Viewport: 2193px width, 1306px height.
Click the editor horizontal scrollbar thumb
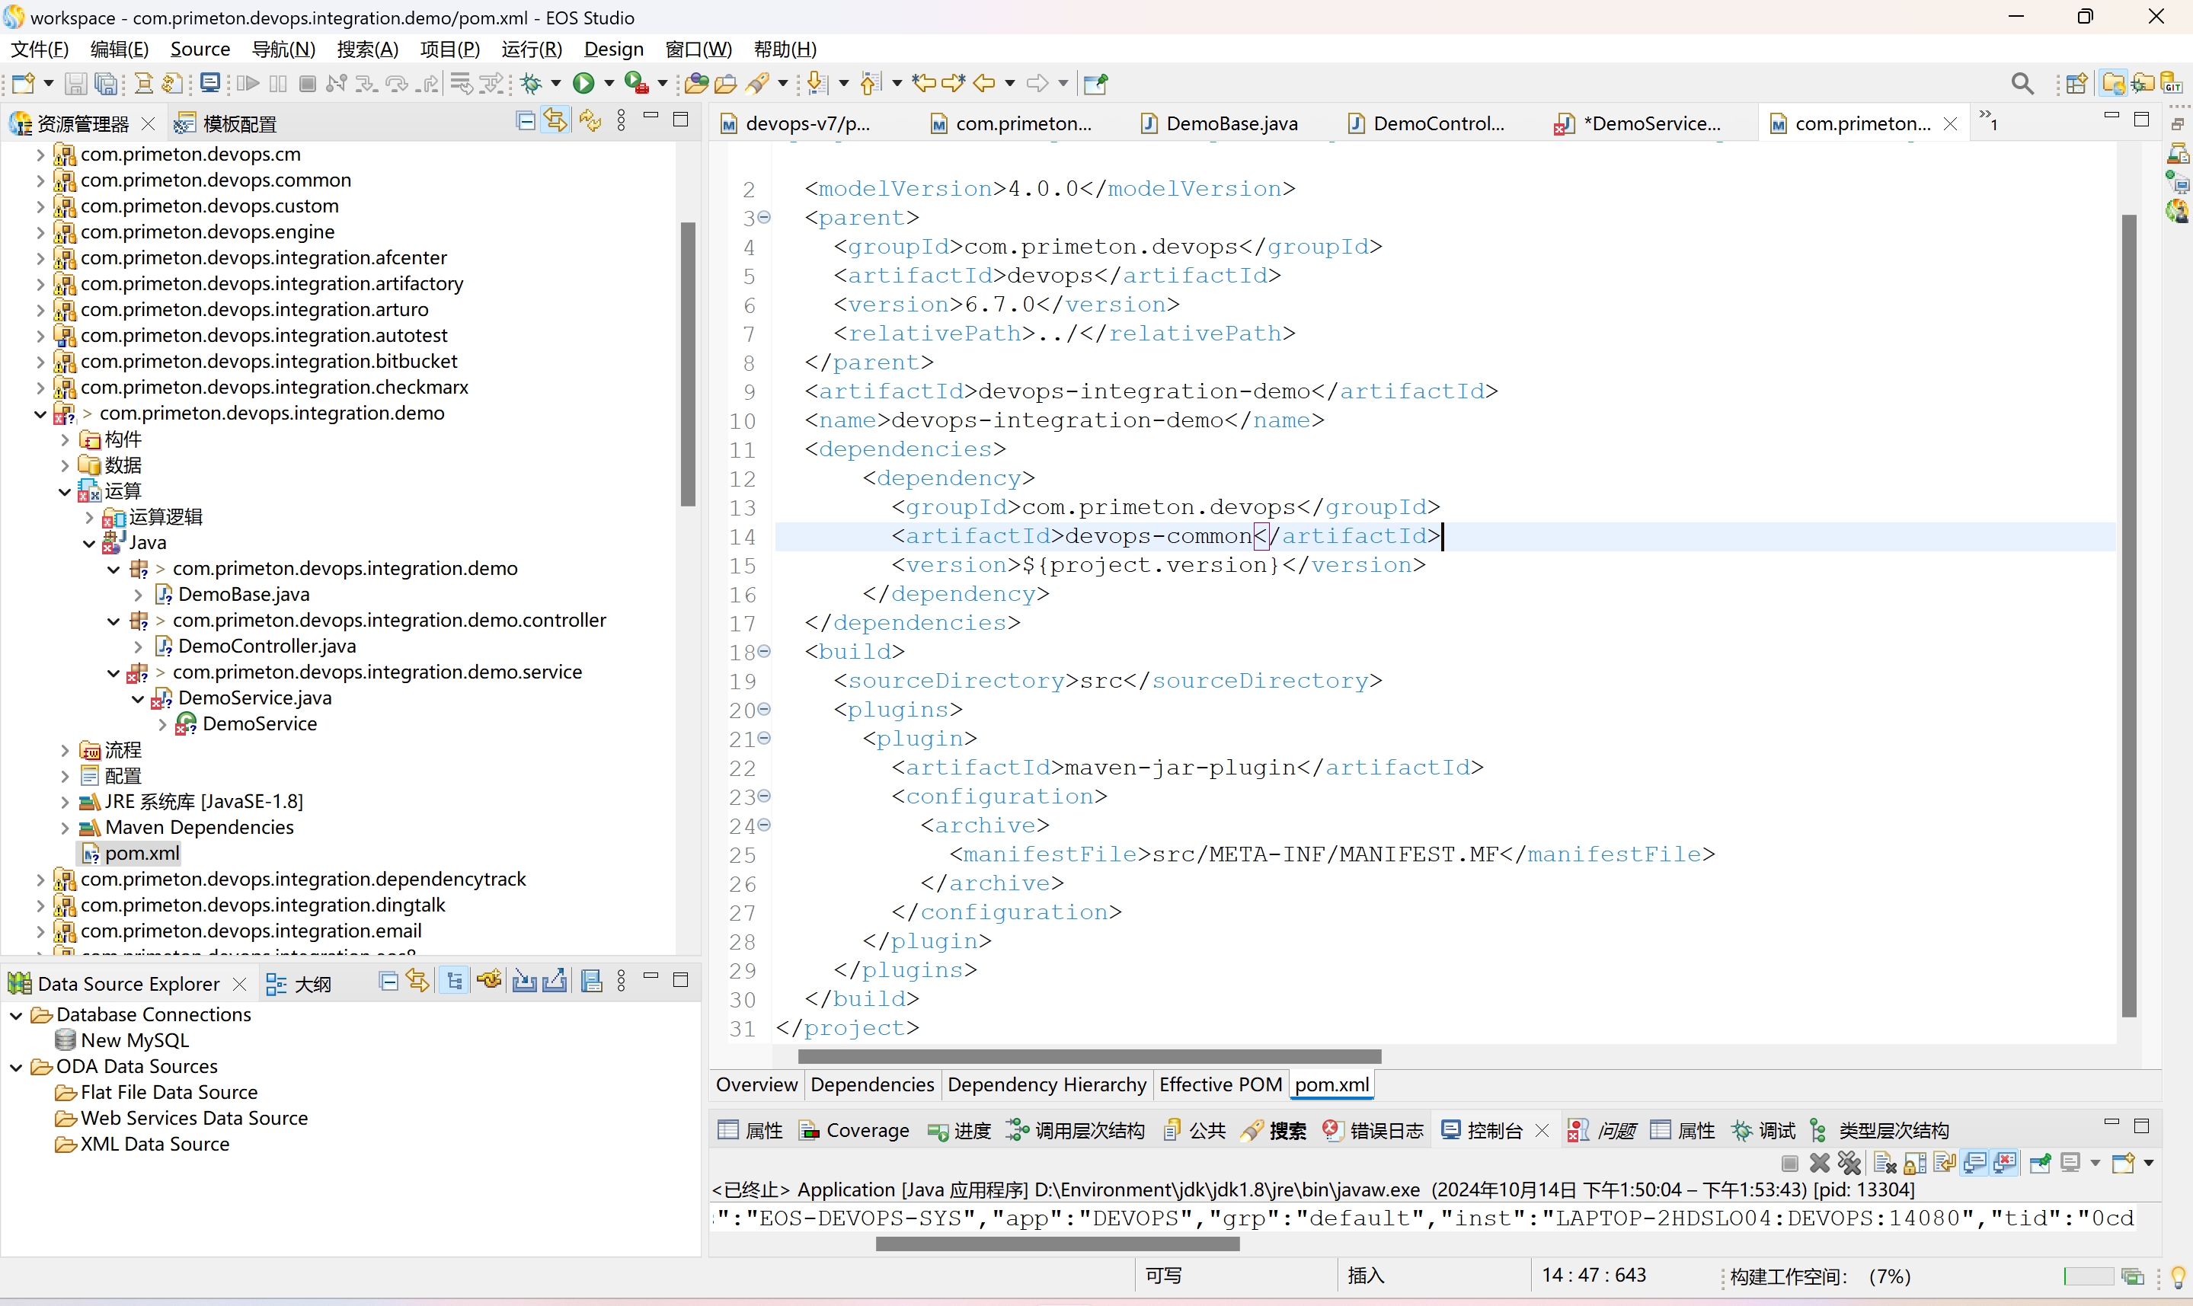pos(1089,1056)
